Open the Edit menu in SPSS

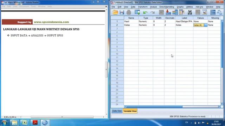(x=120, y=7)
